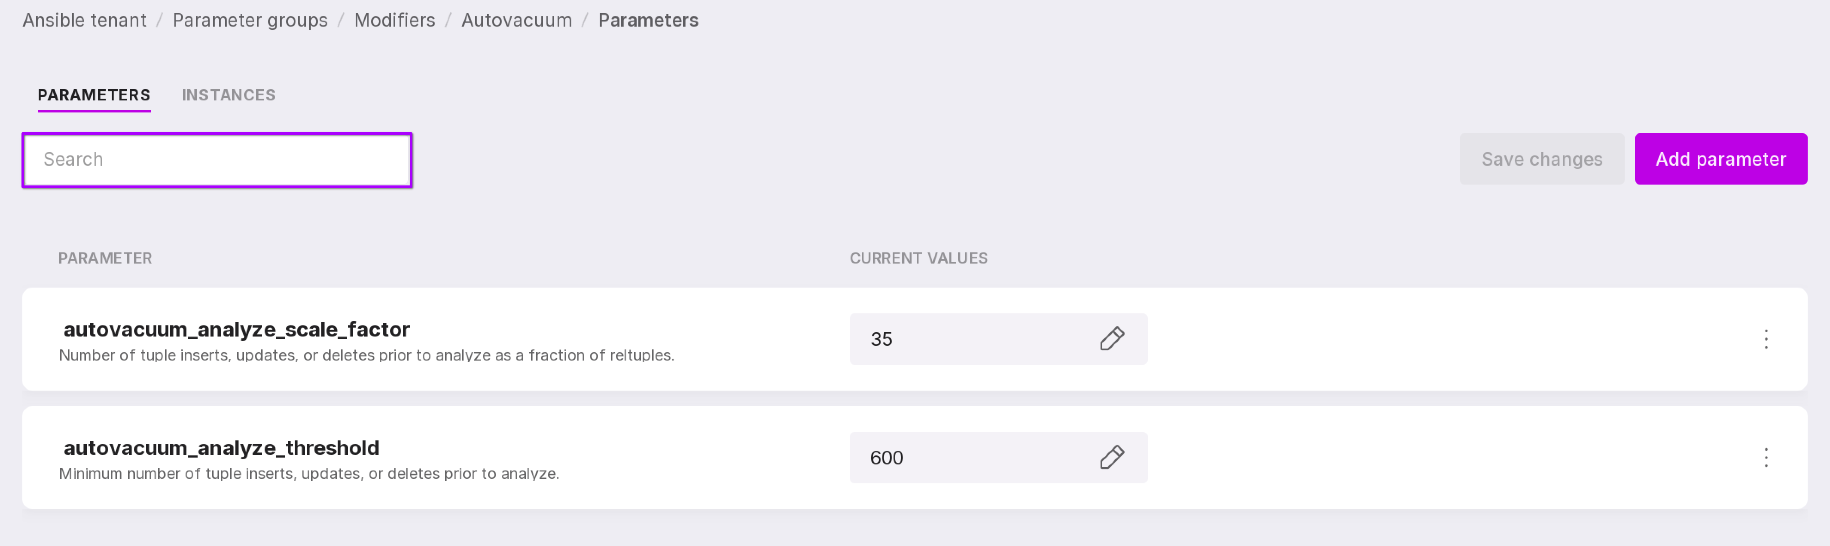The width and height of the screenshot is (1830, 546).
Task: Click the Parameter column header
Action: (x=105, y=258)
